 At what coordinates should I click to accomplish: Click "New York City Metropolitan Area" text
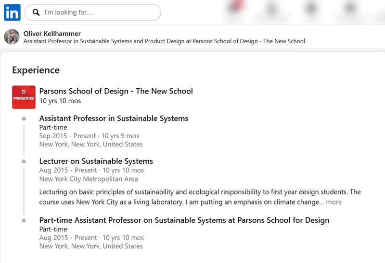click(x=89, y=179)
